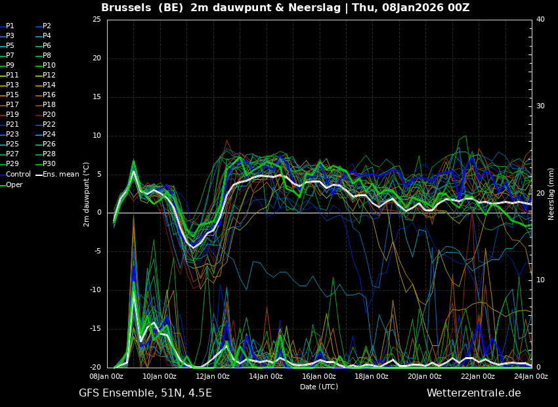Select the '08Jan 00z' date label

(x=107, y=376)
